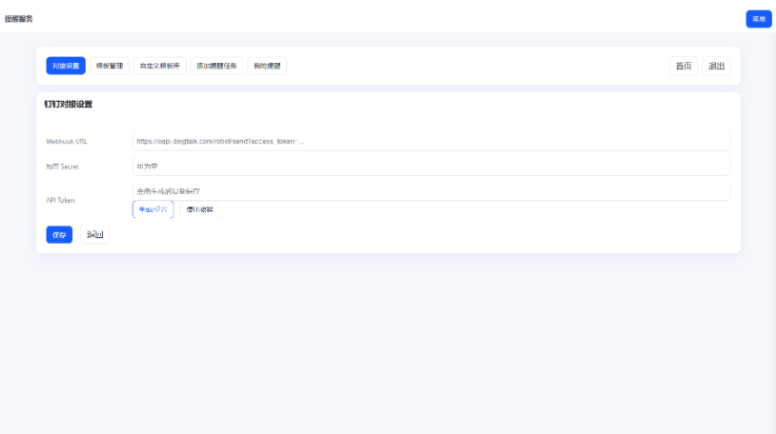The image size is (776, 434).
Task: Click into the 加签 Secret input field
Action: pyautogui.click(x=431, y=167)
